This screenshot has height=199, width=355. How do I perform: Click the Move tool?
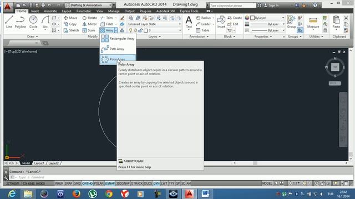[70, 18]
